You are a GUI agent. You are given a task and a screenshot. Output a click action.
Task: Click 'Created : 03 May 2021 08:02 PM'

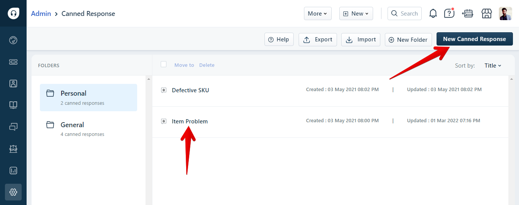(342, 90)
